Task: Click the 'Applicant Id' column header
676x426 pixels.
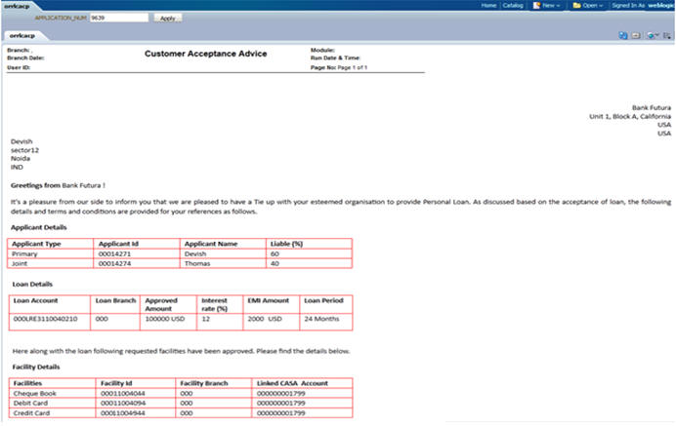Action: (x=118, y=244)
